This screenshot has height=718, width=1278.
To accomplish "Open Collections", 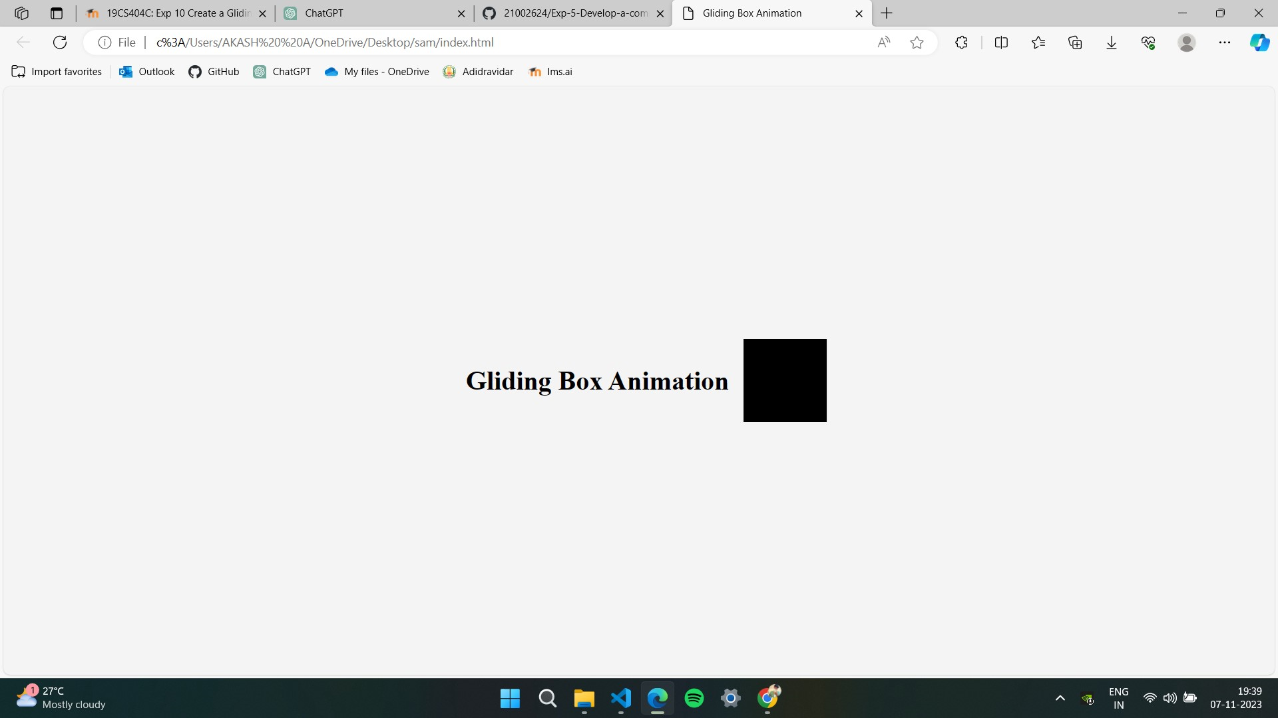I will click(1075, 42).
